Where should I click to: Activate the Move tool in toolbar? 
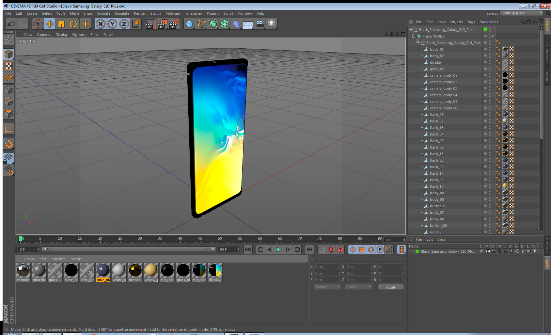50,24
